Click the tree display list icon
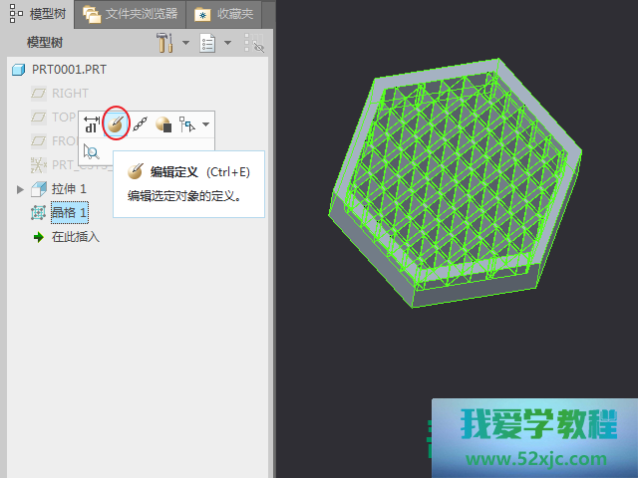Image resolution: width=638 pixels, height=478 pixels. pos(208,43)
